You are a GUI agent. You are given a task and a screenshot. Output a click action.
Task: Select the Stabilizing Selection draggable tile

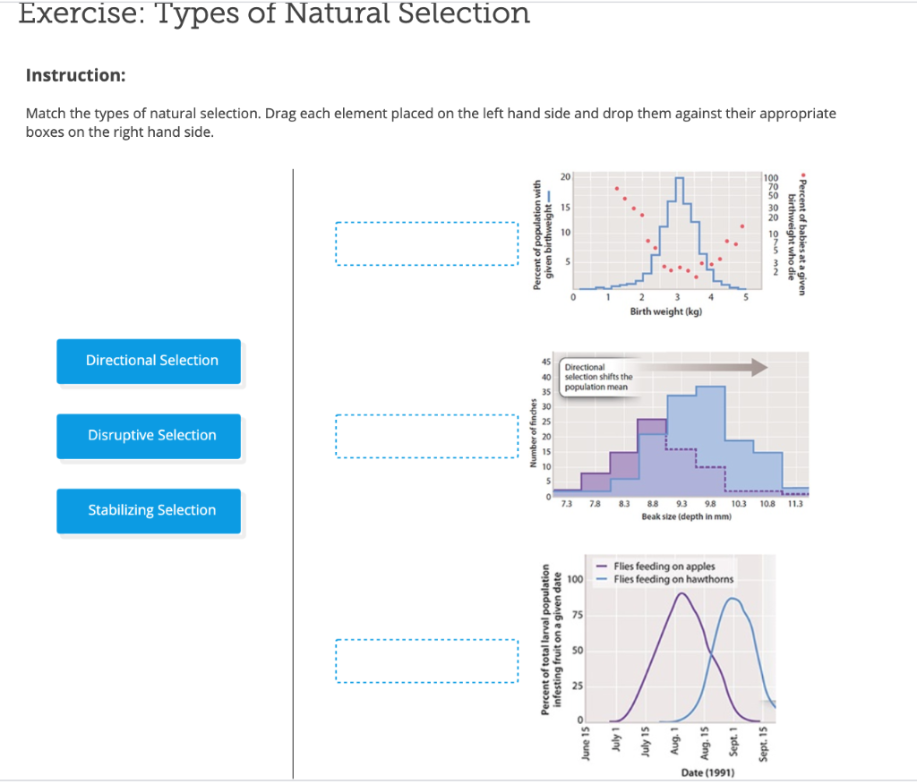point(149,510)
